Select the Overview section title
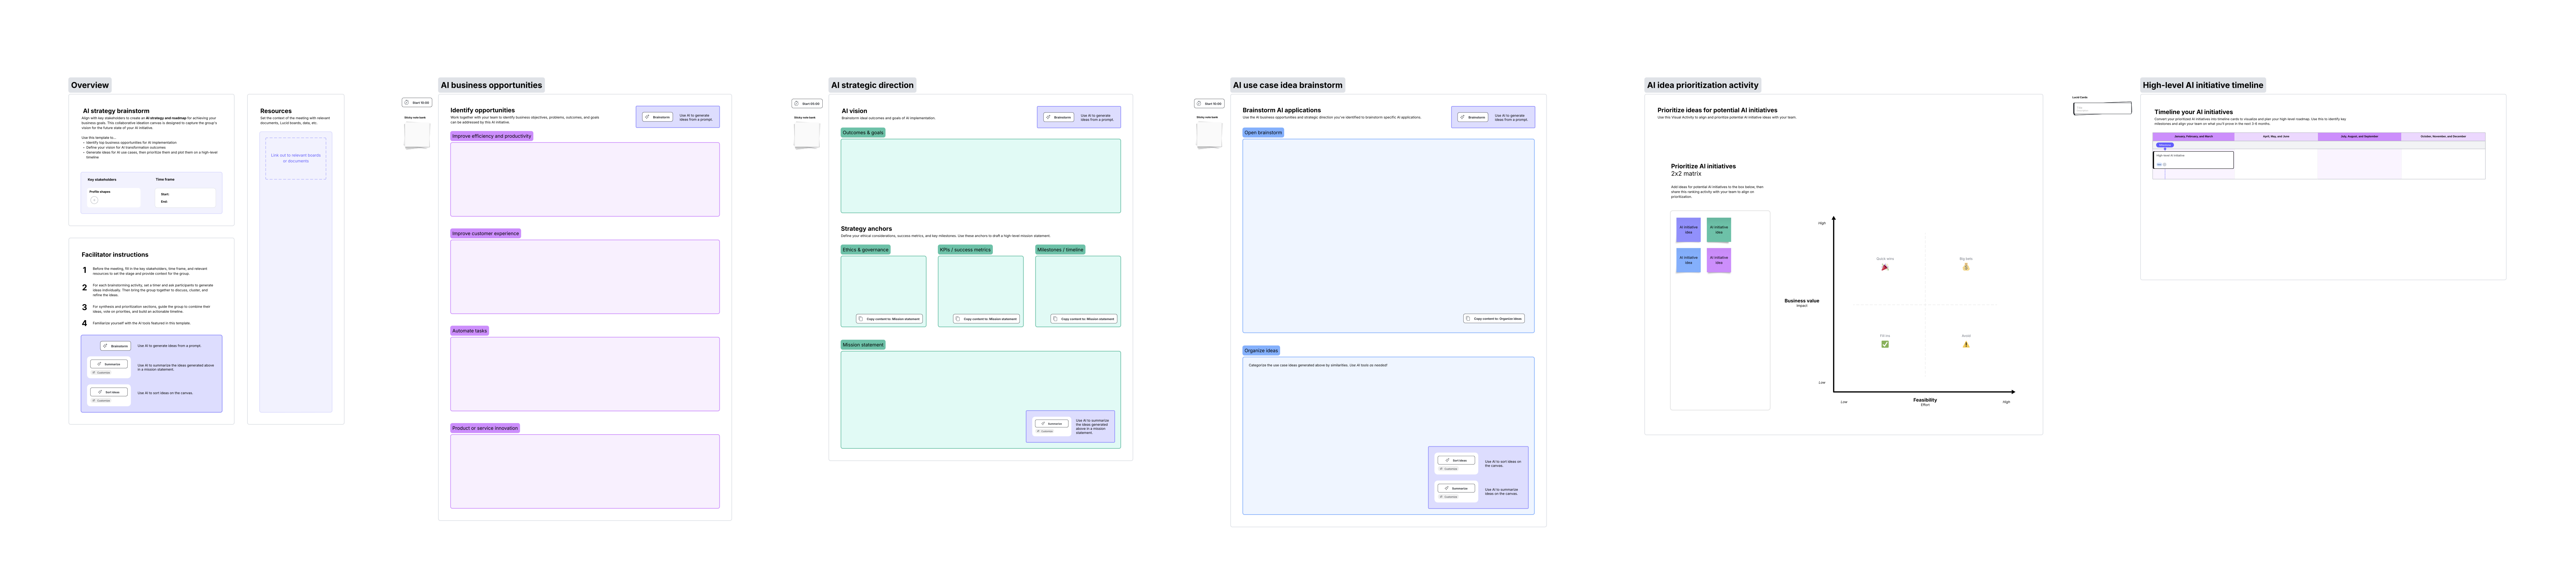 click(x=90, y=85)
